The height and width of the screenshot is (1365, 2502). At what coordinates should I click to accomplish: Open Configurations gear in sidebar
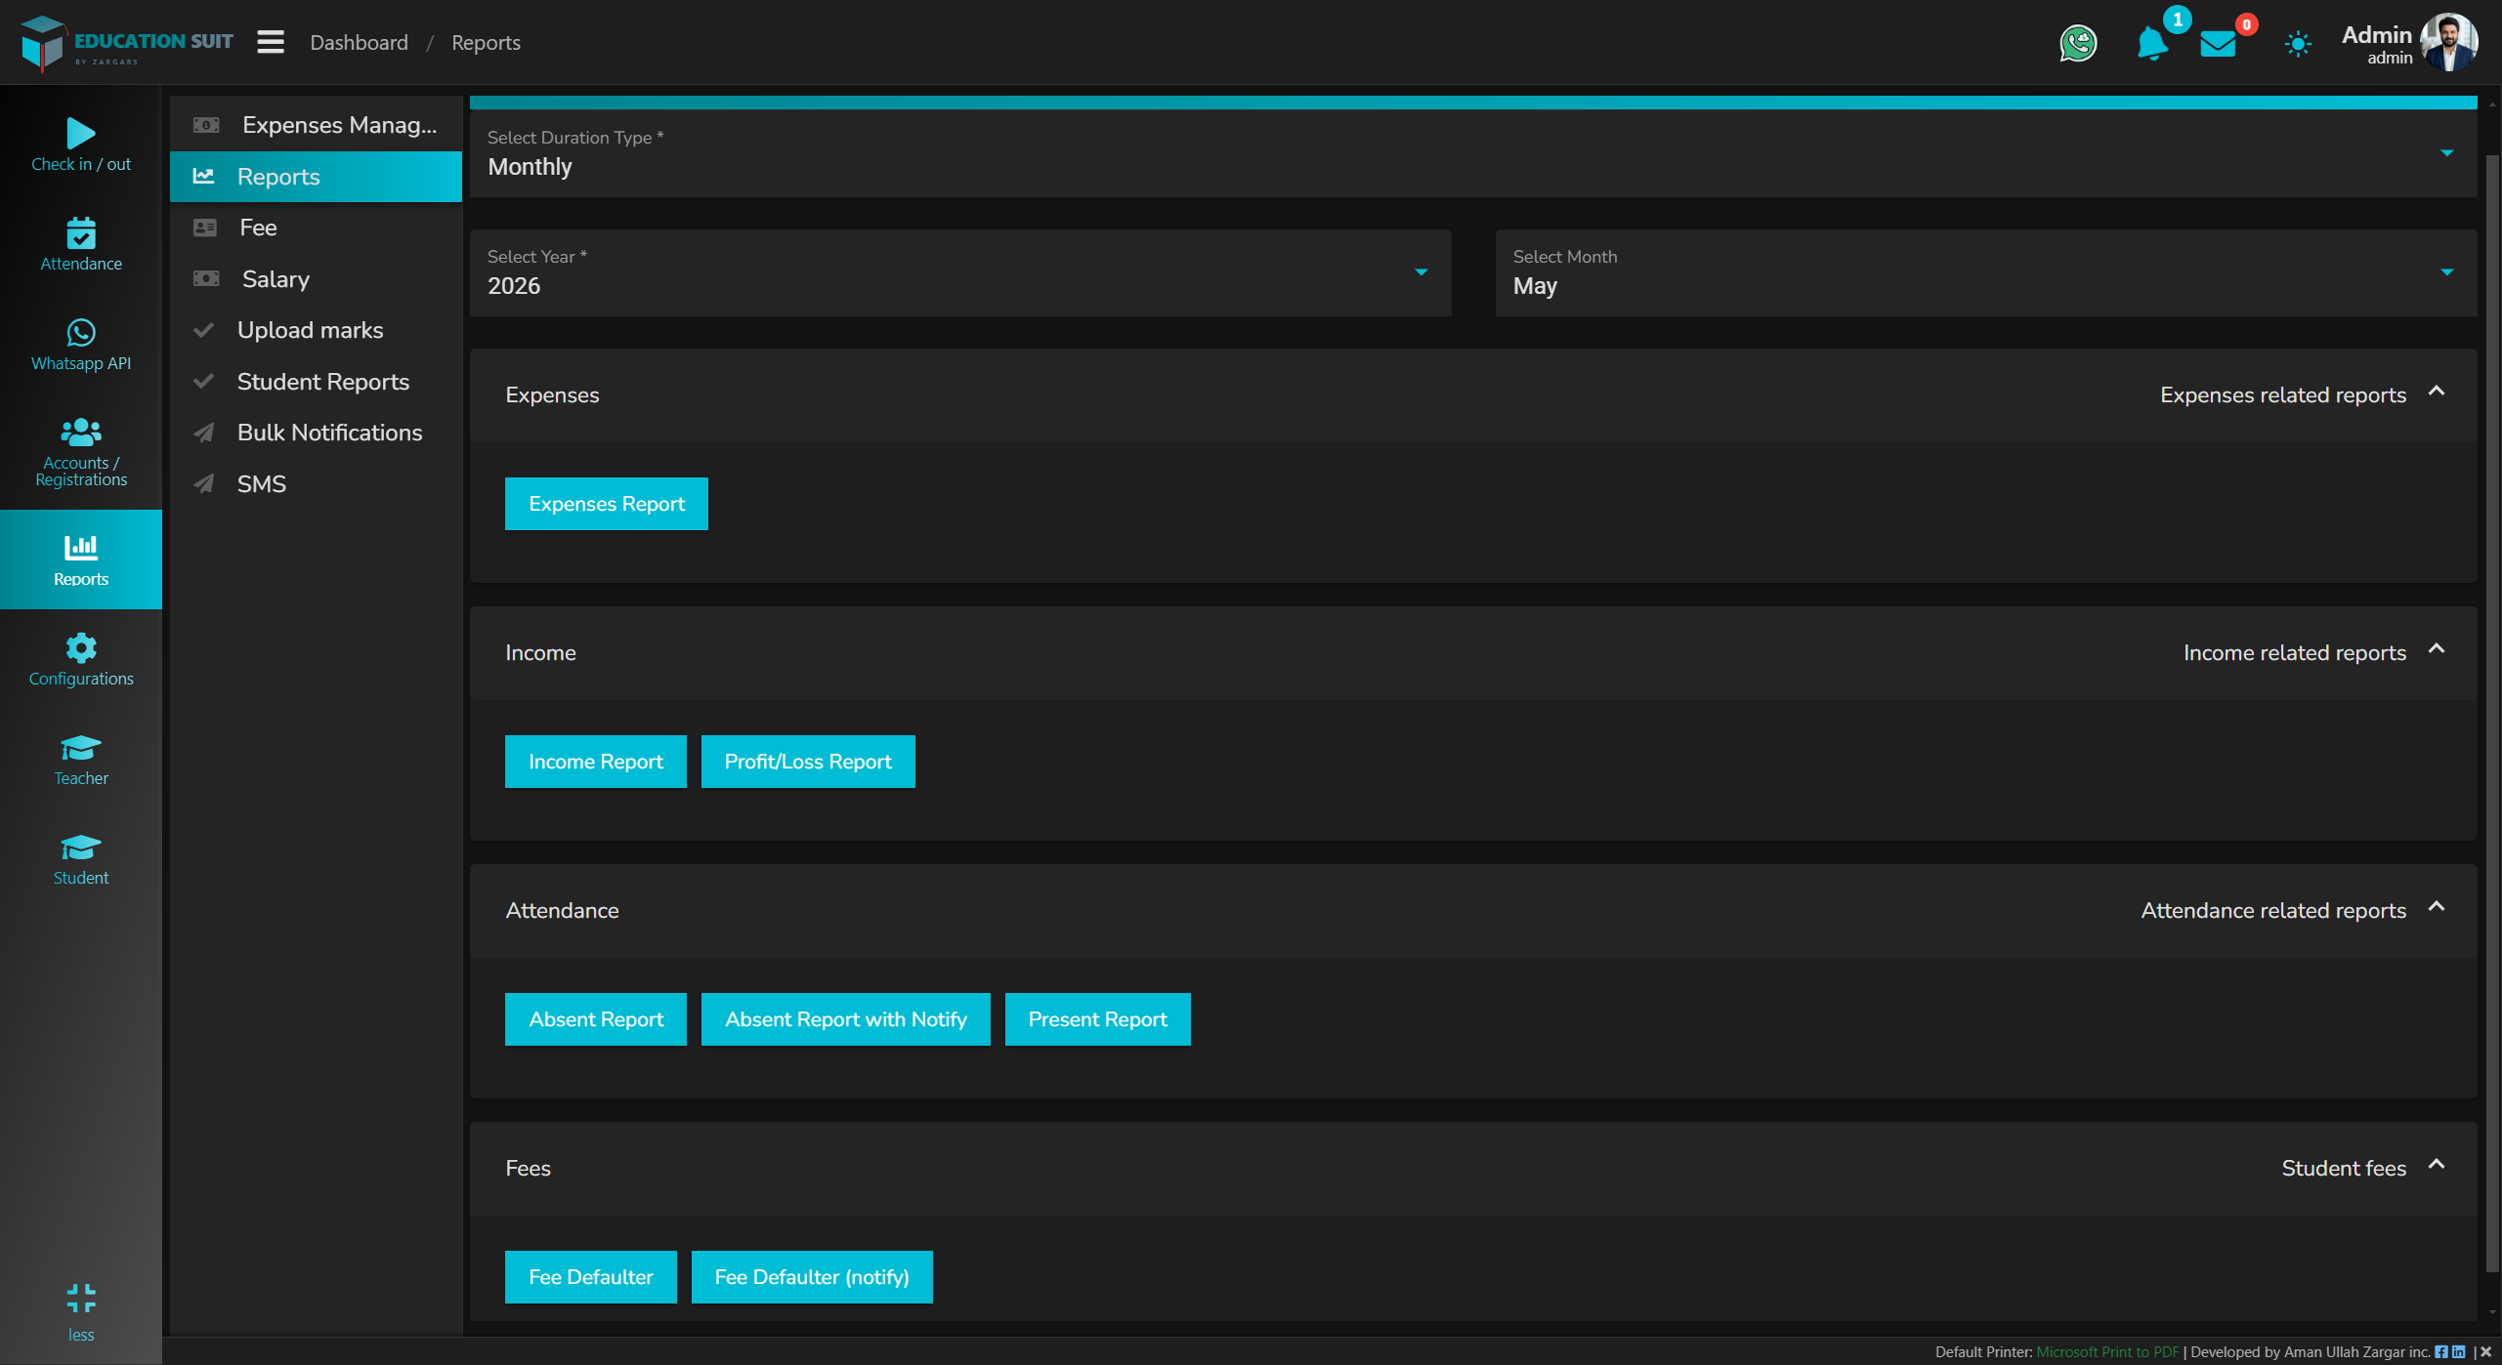81,660
